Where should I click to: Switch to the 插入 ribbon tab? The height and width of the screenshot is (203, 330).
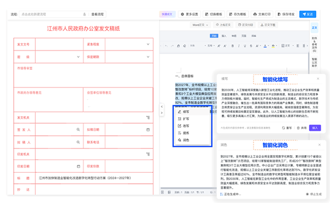coord(224,36)
